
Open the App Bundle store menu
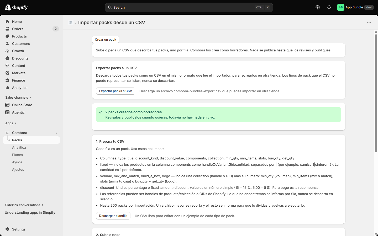(x=355, y=7)
